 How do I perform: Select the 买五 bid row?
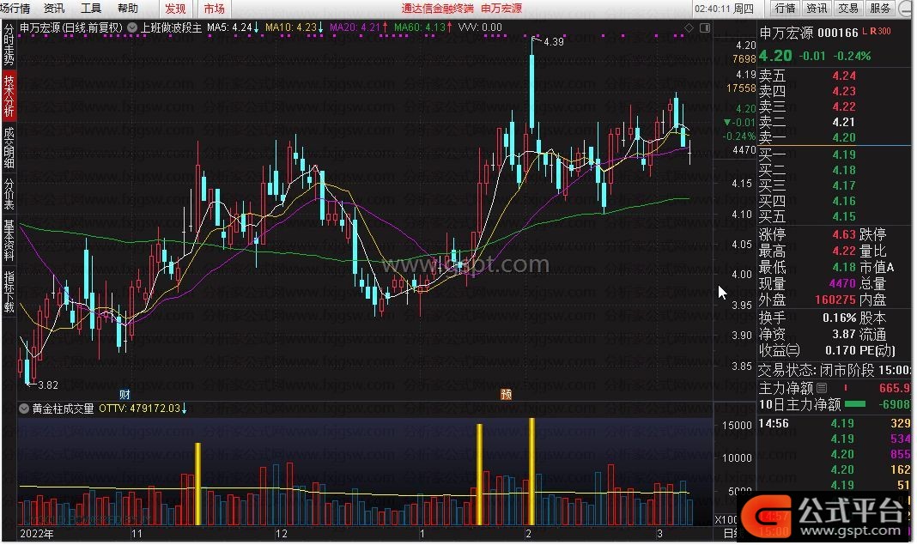click(x=834, y=216)
